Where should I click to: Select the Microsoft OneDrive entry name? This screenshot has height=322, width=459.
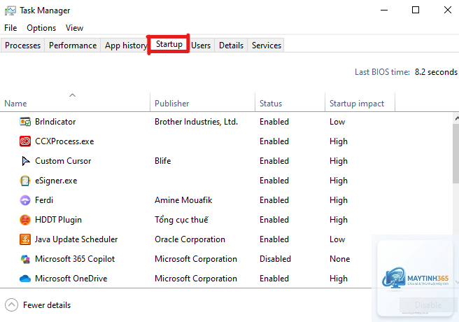71,279
